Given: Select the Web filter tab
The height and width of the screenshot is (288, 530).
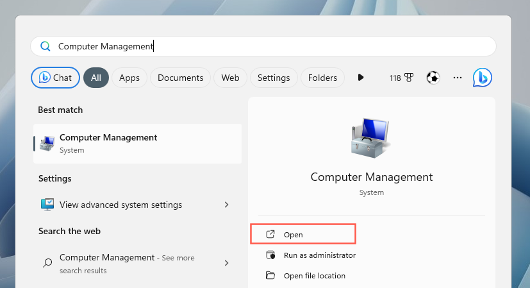Looking at the screenshot, I should pos(230,78).
